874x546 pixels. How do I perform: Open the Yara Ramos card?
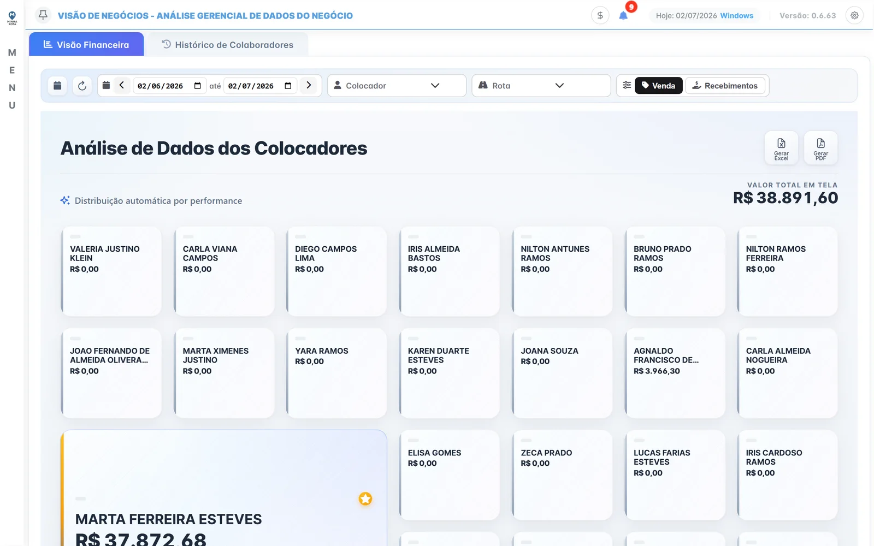pos(336,373)
